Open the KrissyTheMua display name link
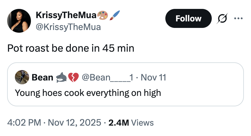This screenshot has width=251, height=136. tap(66, 15)
